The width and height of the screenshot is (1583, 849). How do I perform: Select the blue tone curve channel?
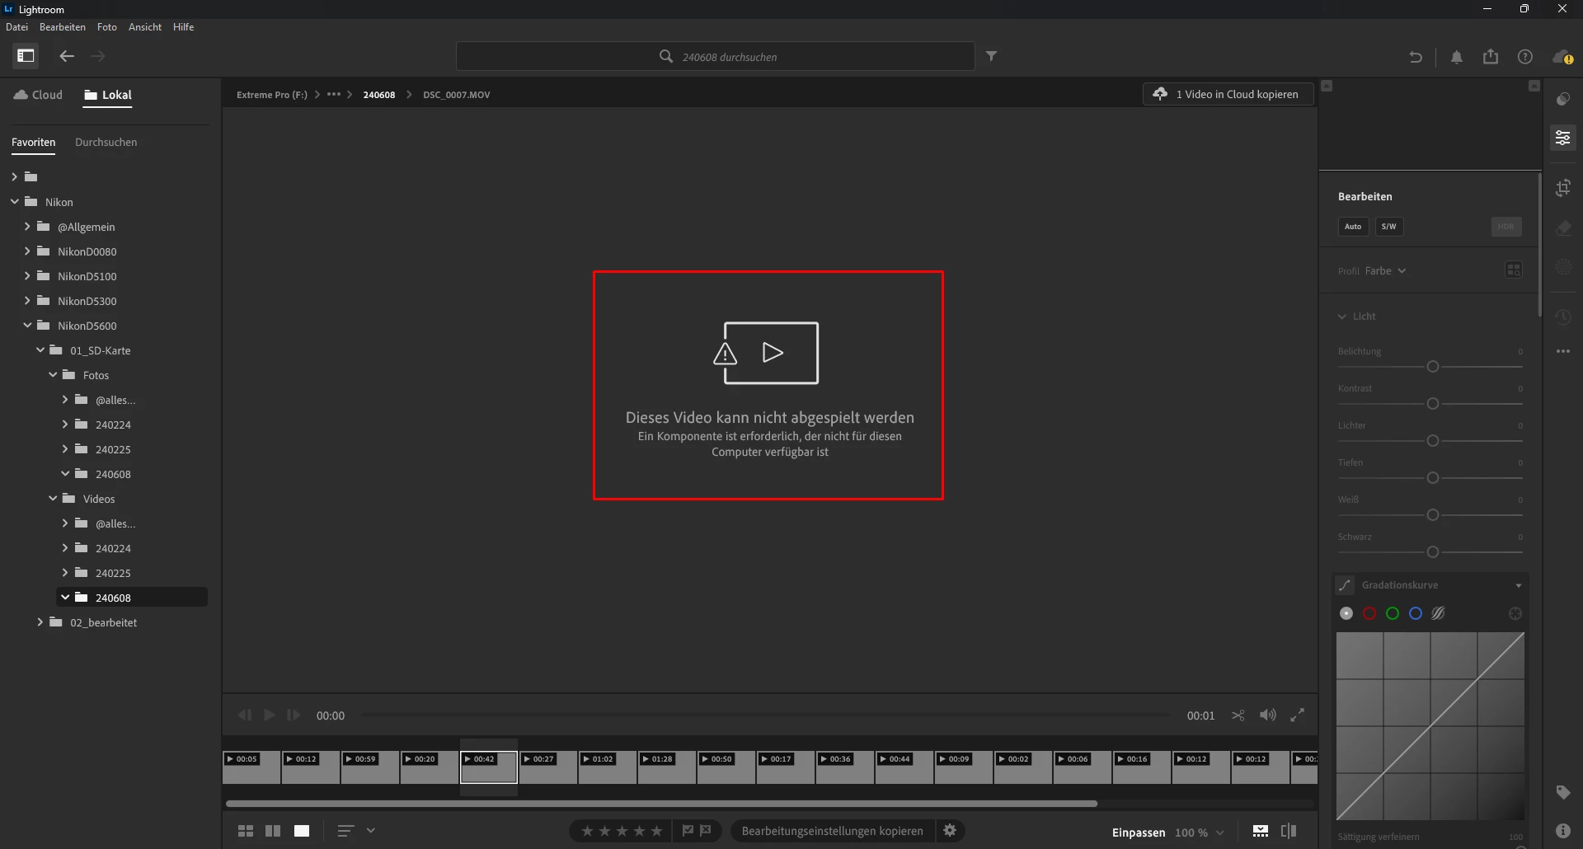(1416, 613)
